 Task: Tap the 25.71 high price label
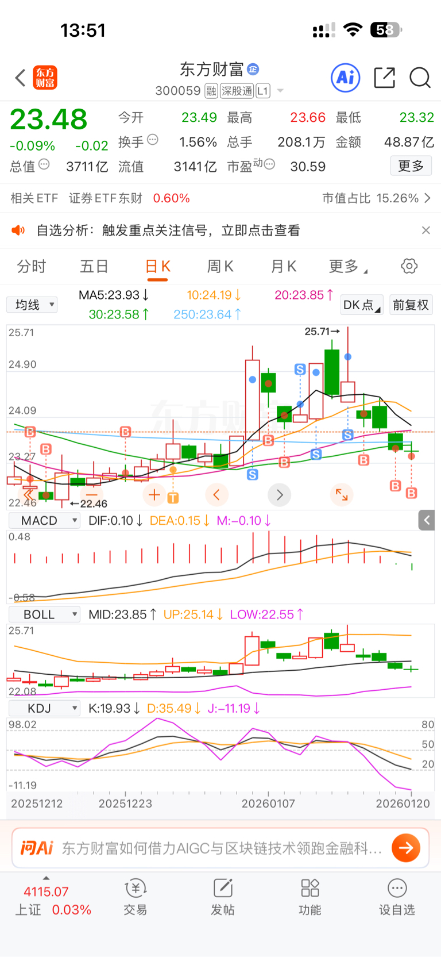click(322, 331)
